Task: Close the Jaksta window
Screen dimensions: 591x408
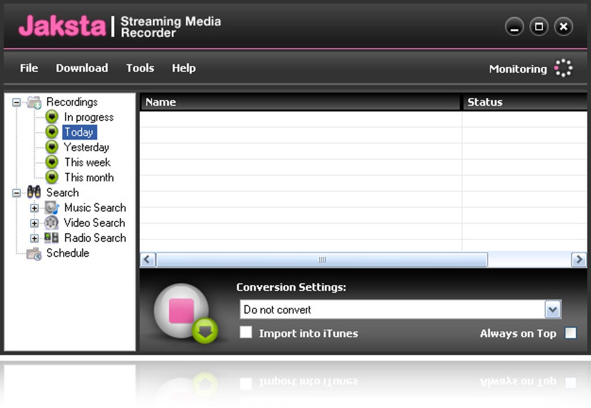Action: pos(564,27)
